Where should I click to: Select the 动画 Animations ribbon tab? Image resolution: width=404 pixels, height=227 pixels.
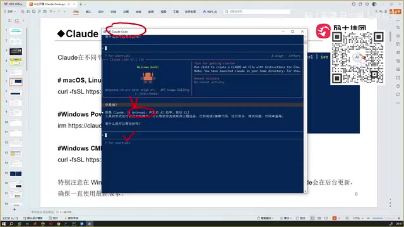[126, 12]
